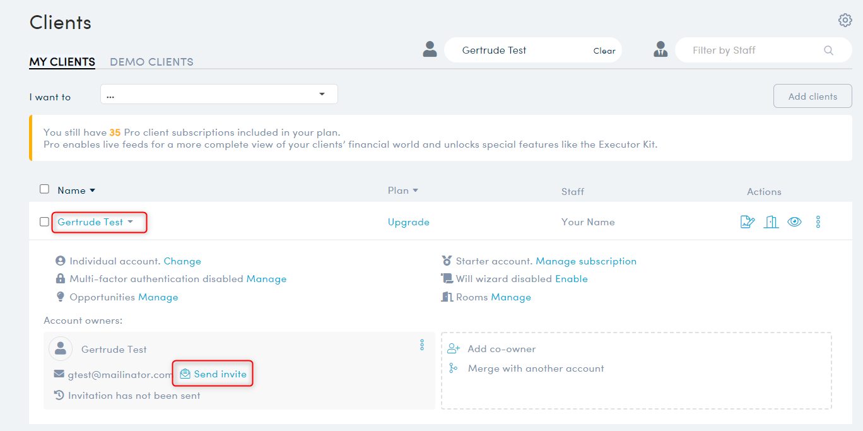Click the eye icon to view client
The image size is (863, 431).
point(794,222)
